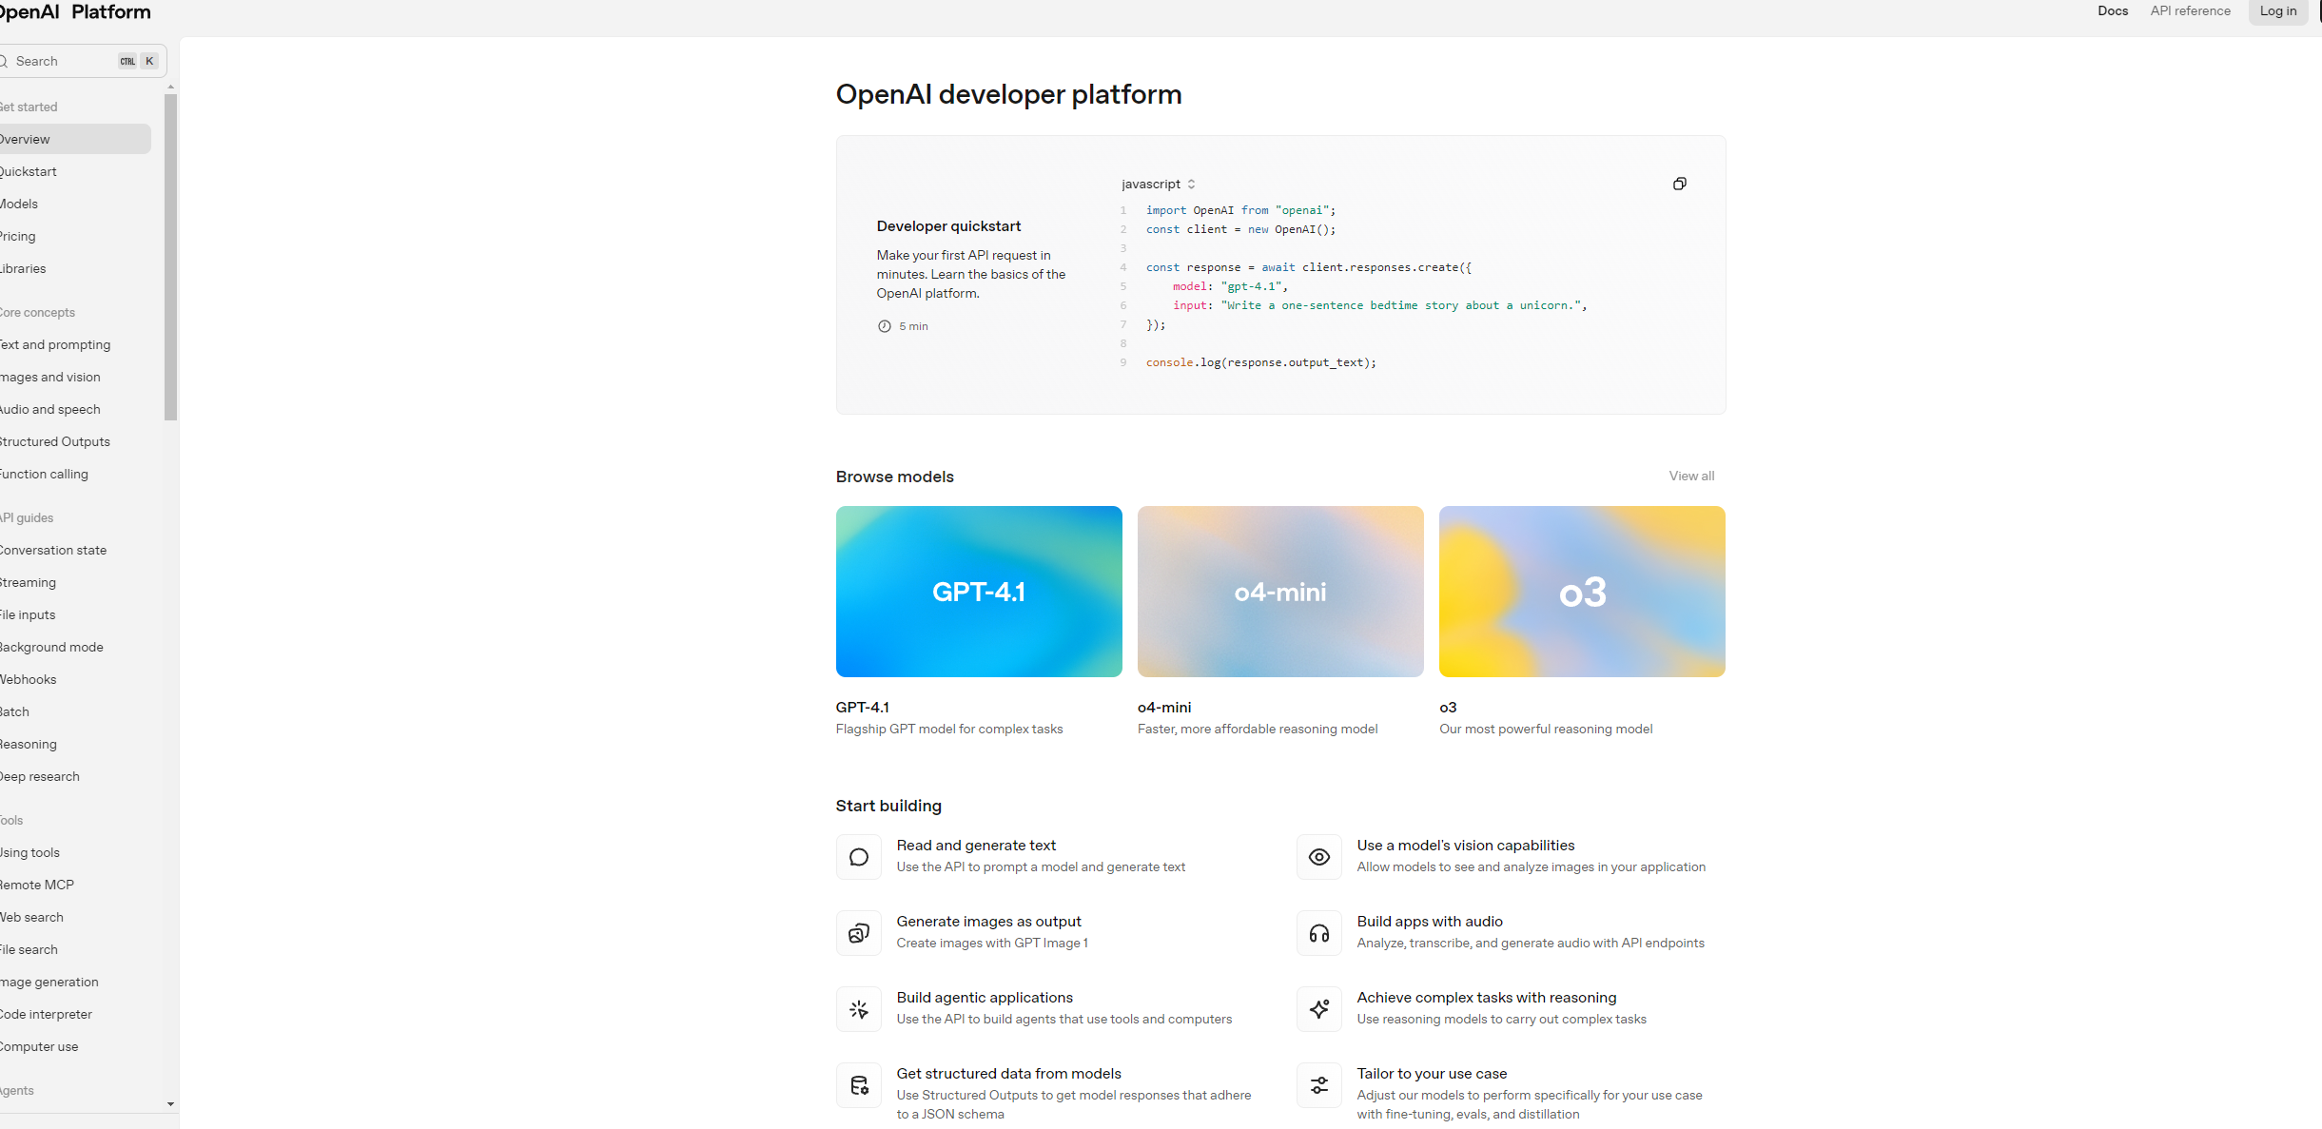Open the Docs tab in header
The height and width of the screenshot is (1129, 2322).
pos(2113,10)
